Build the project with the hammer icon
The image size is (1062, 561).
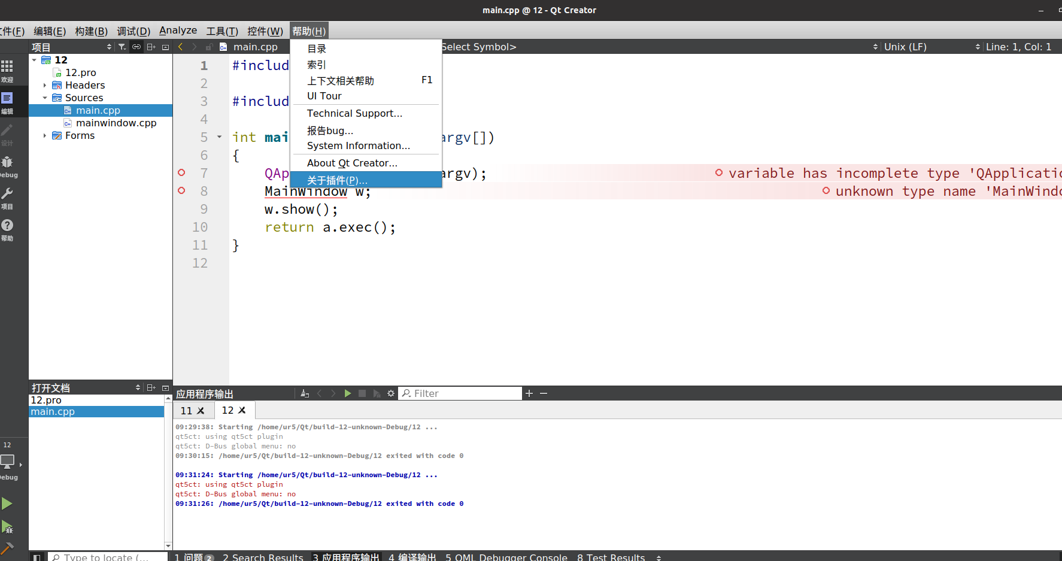pyautogui.click(x=7, y=548)
